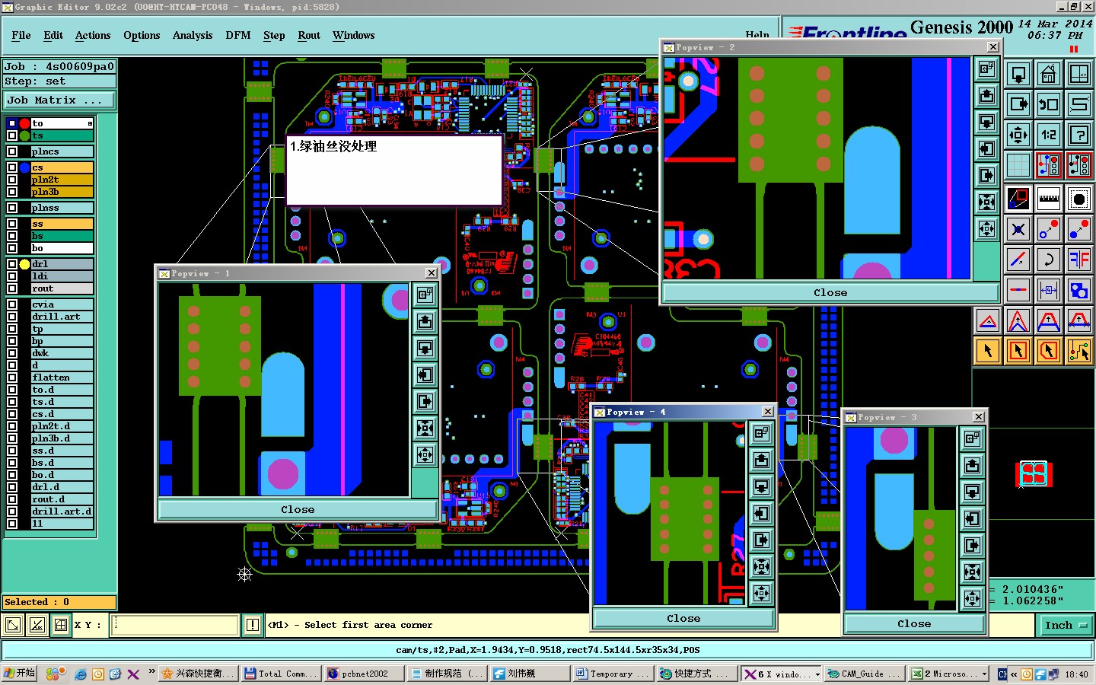The image size is (1096, 685).
Task: Open the Rout menu
Action: click(x=309, y=35)
